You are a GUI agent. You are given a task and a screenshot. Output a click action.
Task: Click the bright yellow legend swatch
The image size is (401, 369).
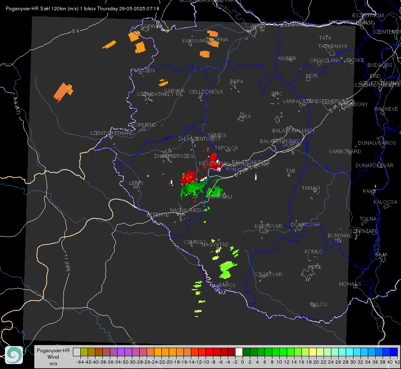pyautogui.click(x=313, y=352)
